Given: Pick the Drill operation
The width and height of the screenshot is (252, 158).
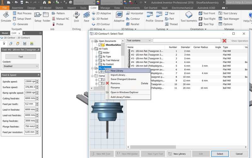Looking at the screenshot, I should click(76, 17).
